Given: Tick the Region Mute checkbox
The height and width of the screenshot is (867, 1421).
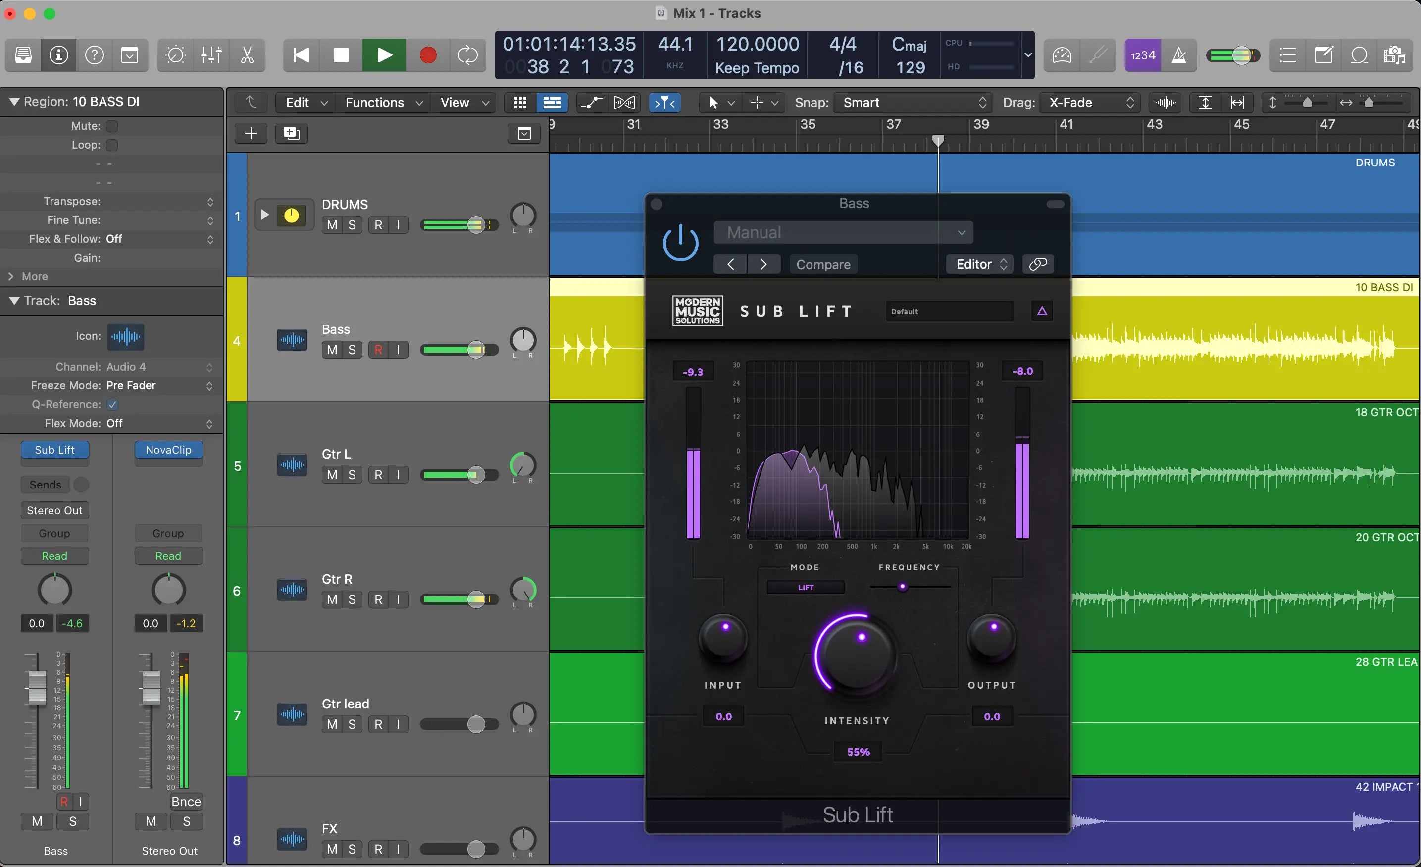Looking at the screenshot, I should (112, 126).
